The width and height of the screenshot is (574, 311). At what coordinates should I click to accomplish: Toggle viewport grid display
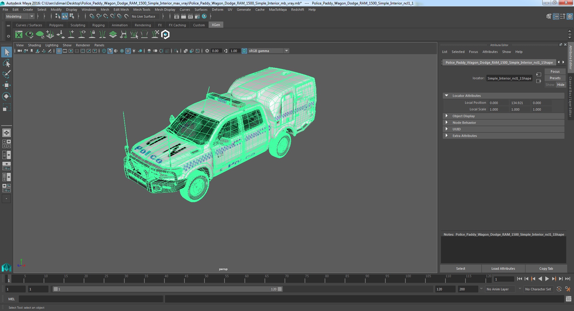[x=59, y=51]
